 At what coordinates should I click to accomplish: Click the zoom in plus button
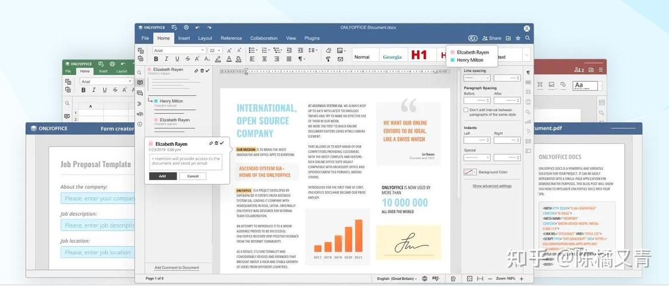(x=521, y=279)
